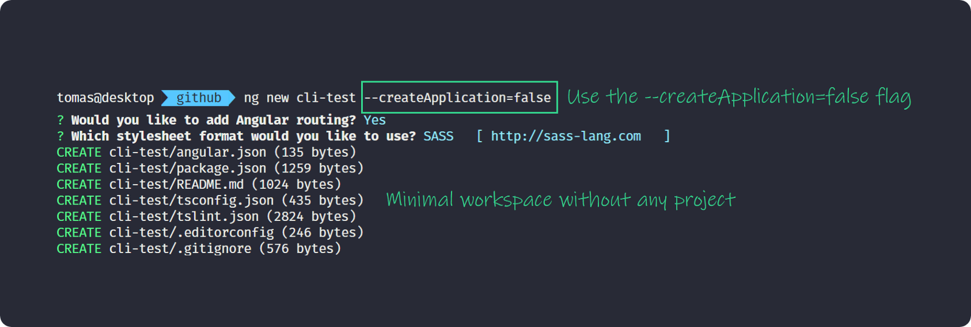The width and height of the screenshot is (971, 327).
Task: Click the github branch badge in prompt
Action: (x=198, y=97)
